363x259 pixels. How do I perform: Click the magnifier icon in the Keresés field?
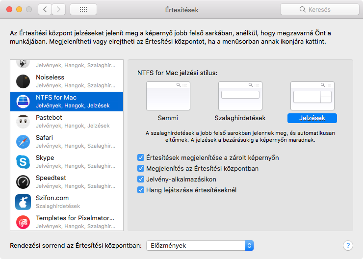tap(302, 9)
